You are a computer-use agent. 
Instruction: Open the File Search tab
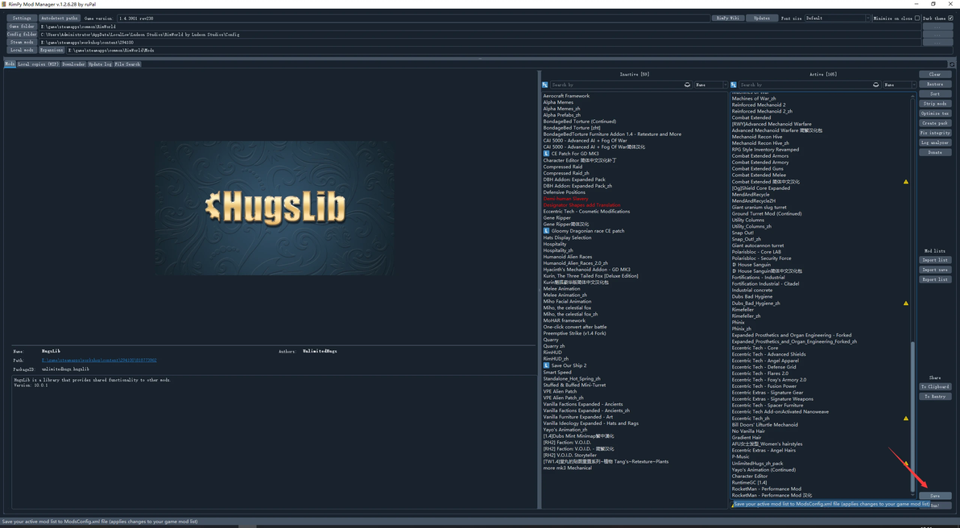(x=127, y=64)
